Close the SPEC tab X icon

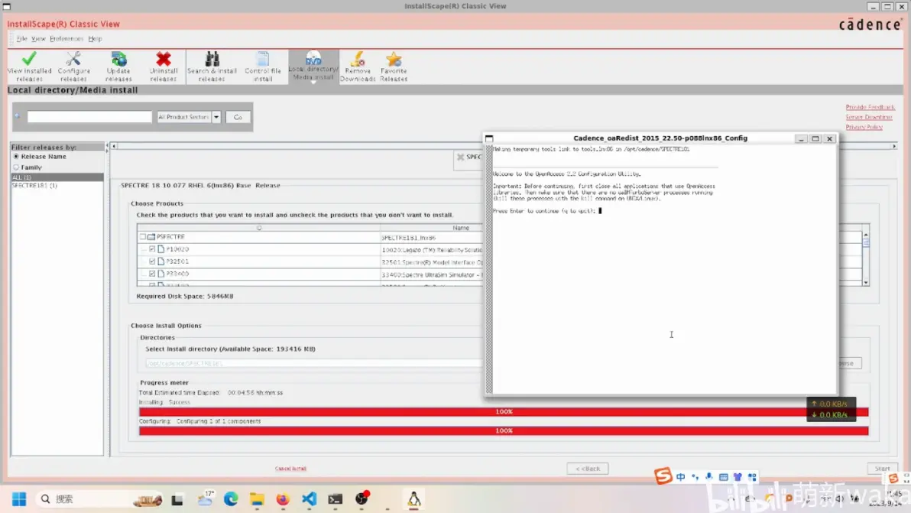pyautogui.click(x=460, y=157)
